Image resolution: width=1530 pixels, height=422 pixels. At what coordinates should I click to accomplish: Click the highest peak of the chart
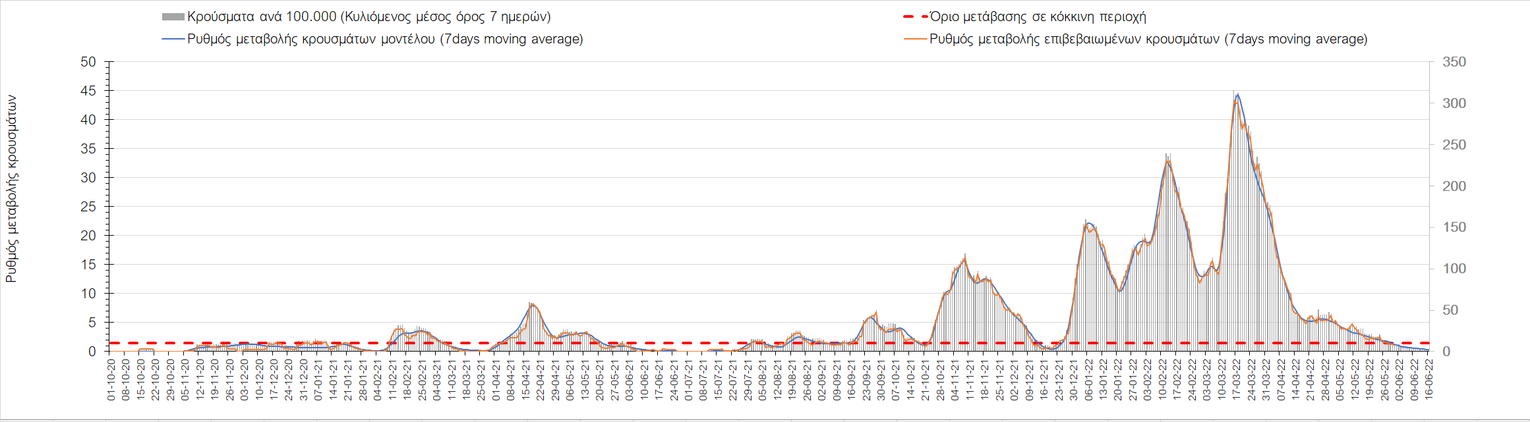pos(1237,94)
